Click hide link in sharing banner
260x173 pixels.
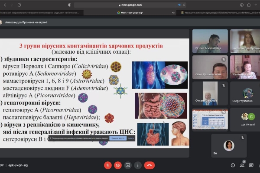click(x=131, y=138)
